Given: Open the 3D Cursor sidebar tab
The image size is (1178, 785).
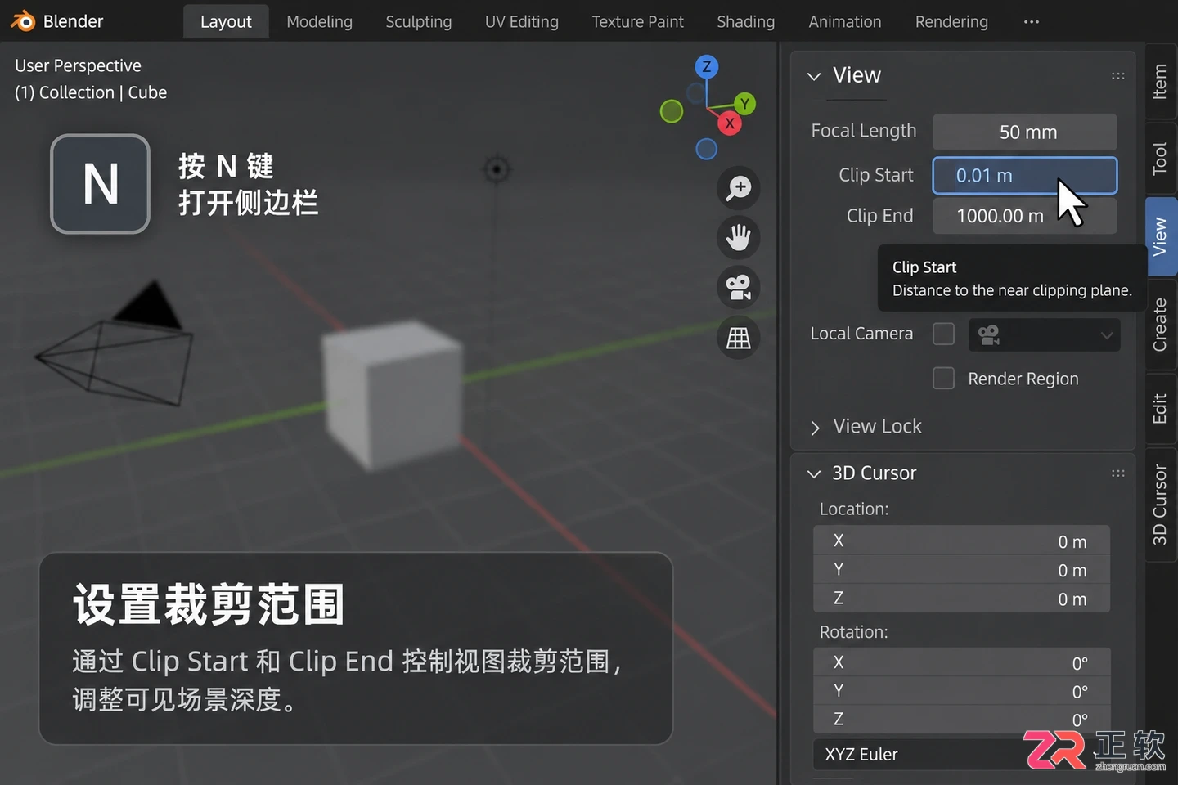Looking at the screenshot, I should point(1160,505).
